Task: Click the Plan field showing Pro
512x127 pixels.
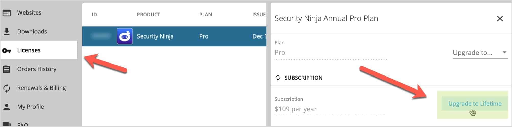Action: click(x=331, y=53)
